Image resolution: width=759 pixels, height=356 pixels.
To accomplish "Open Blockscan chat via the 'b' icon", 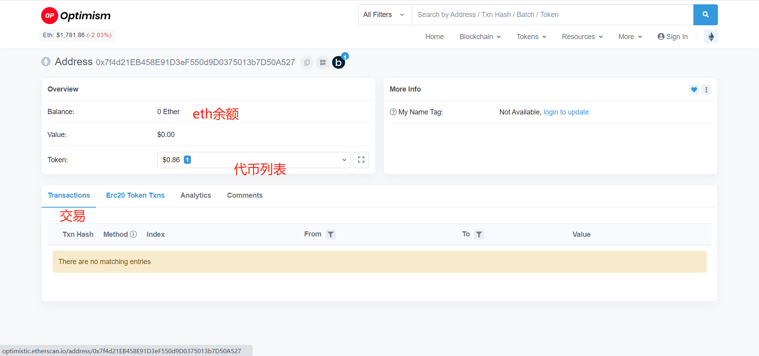I will (338, 62).
